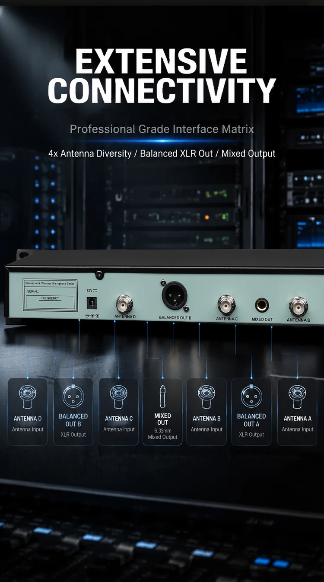
Task: Click the 'CONNECTIVITY' headline word
Action: (x=162, y=91)
